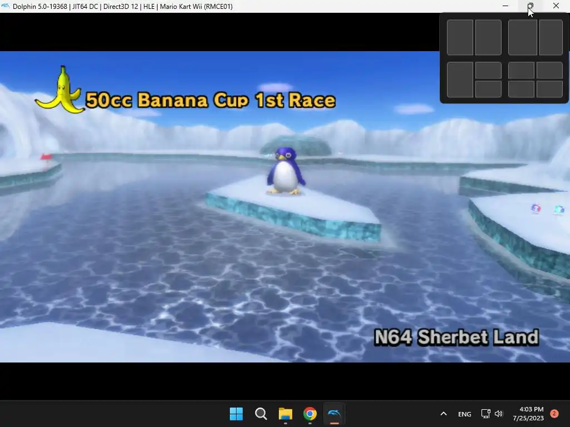
Task: Select the top-right zone of the three-zone snap layout
Action: [488, 70]
